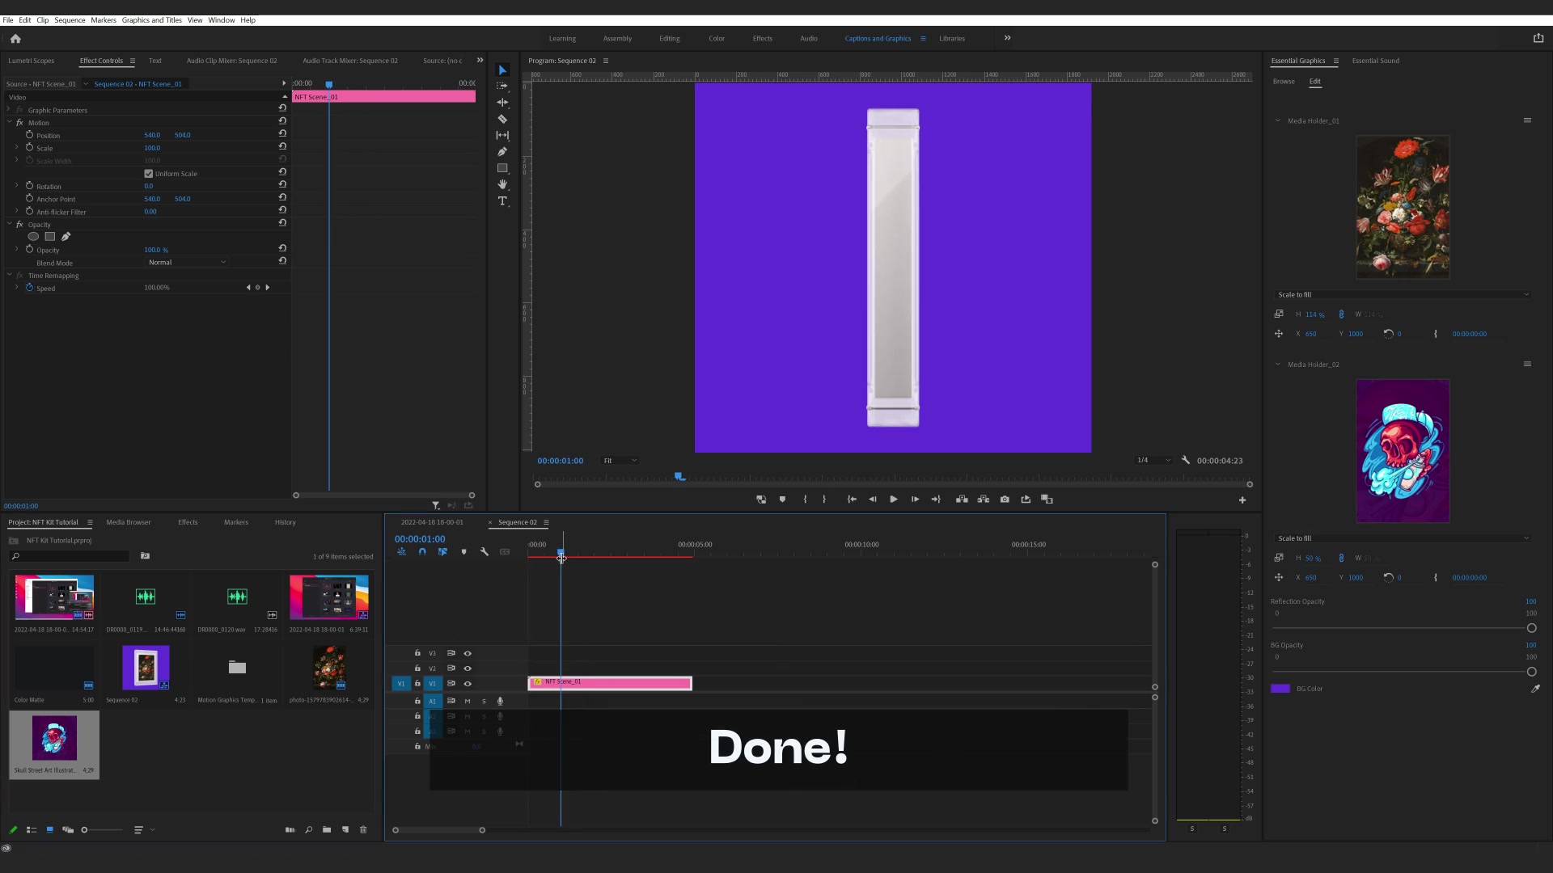Open the Fit zoom level dropdown
Screen dimensions: 1553x873
click(x=620, y=461)
